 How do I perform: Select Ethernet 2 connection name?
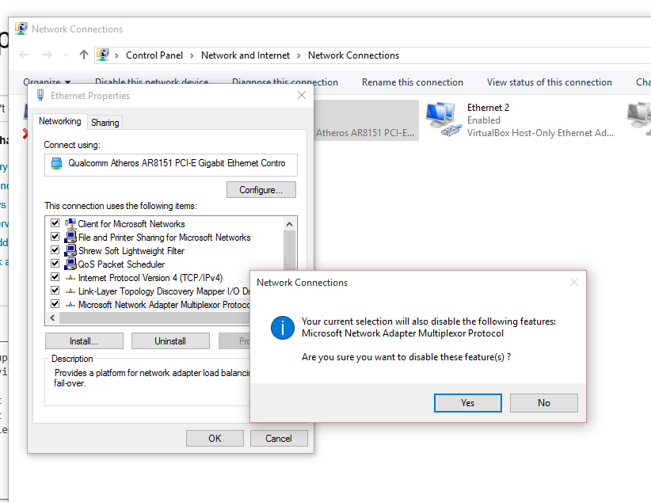[x=488, y=108]
